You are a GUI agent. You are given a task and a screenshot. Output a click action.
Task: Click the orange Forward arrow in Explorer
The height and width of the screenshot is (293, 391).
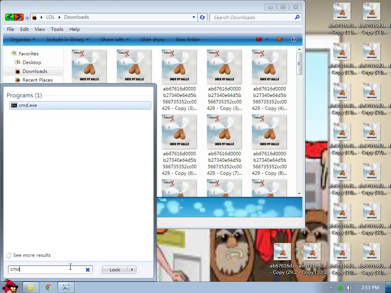(x=19, y=17)
